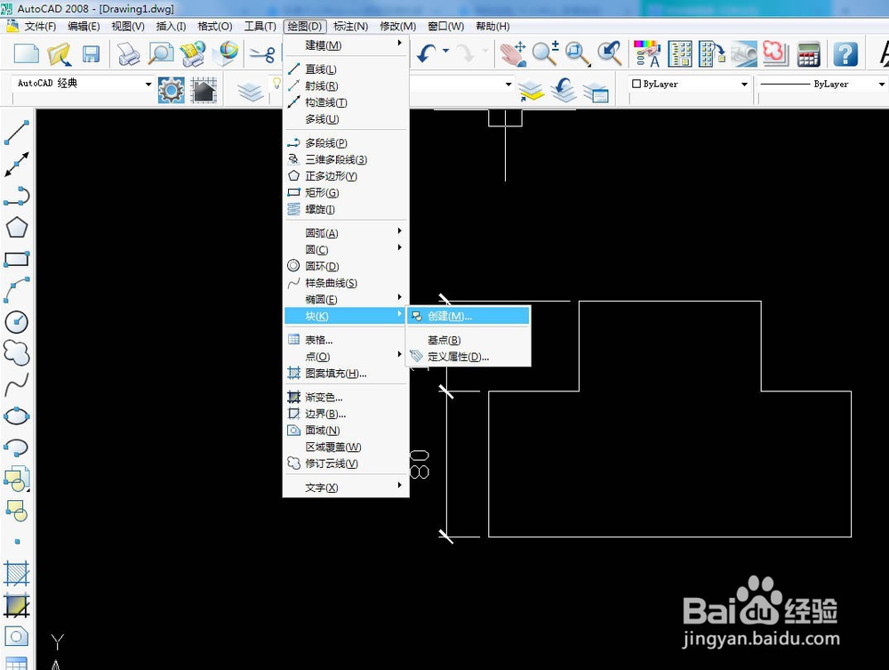The width and height of the screenshot is (889, 670).
Task: Select 样条曲线(S) menu entry
Action: click(x=346, y=283)
